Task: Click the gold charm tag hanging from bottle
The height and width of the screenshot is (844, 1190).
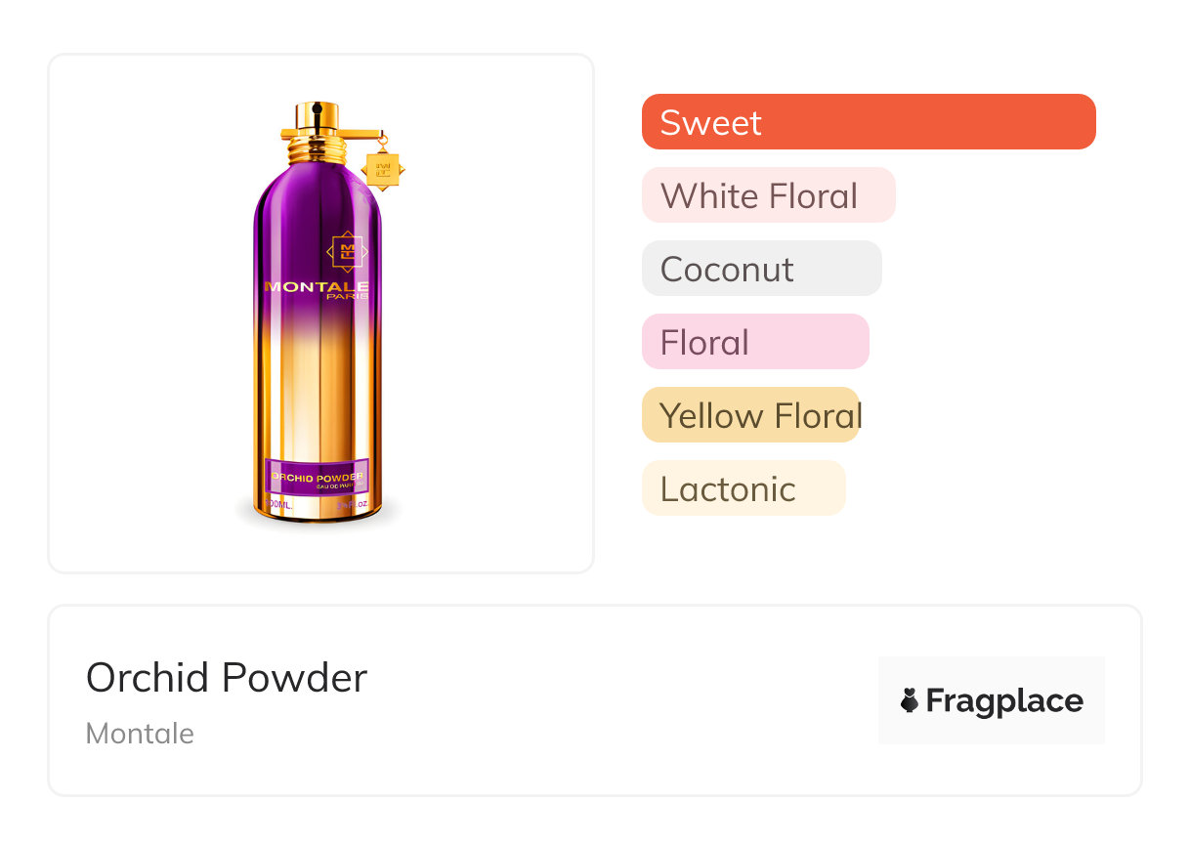Action: (x=382, y=168)
